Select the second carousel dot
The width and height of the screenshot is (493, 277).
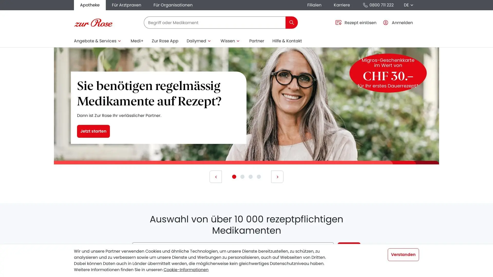[x=242, y=177]
